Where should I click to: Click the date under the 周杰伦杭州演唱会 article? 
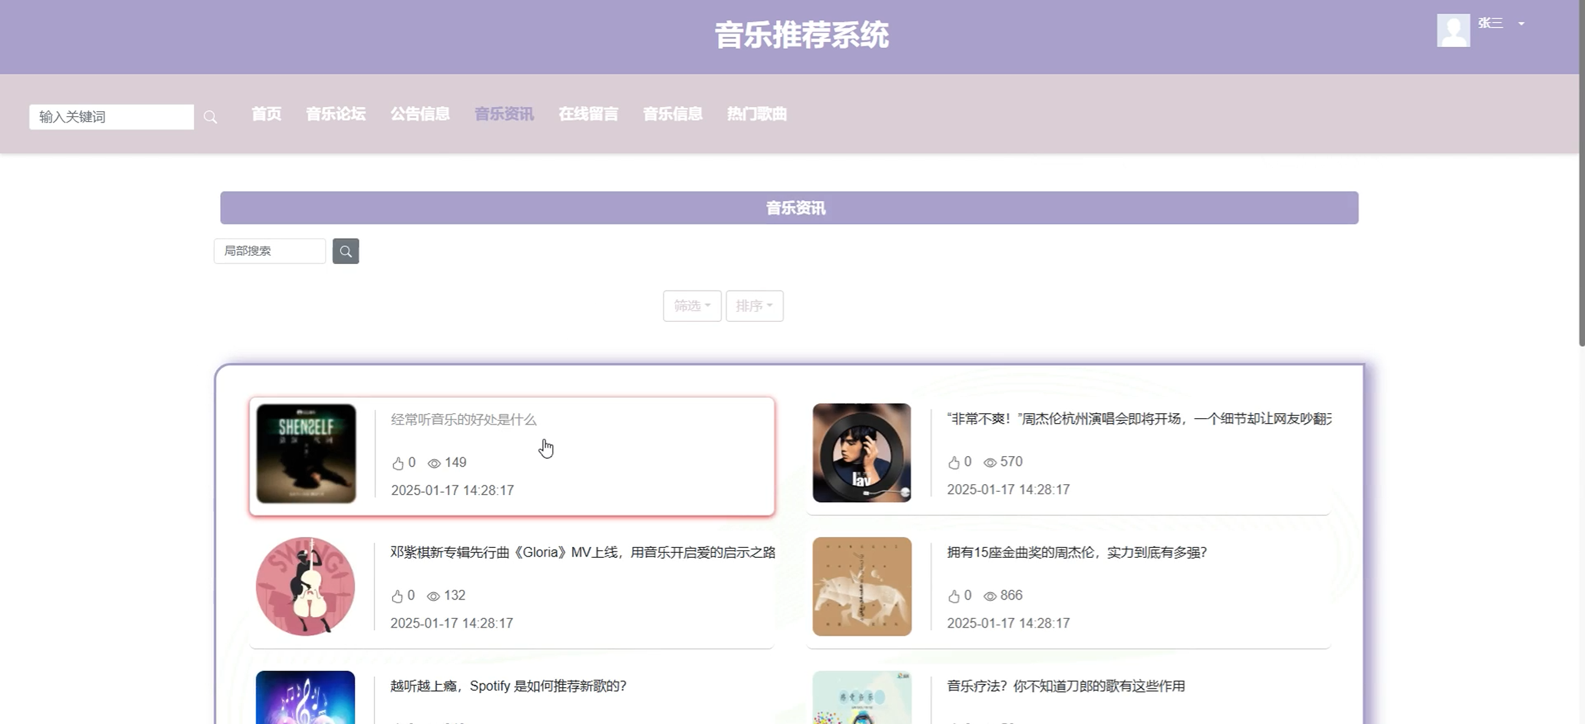click(x=1009, y=490)
